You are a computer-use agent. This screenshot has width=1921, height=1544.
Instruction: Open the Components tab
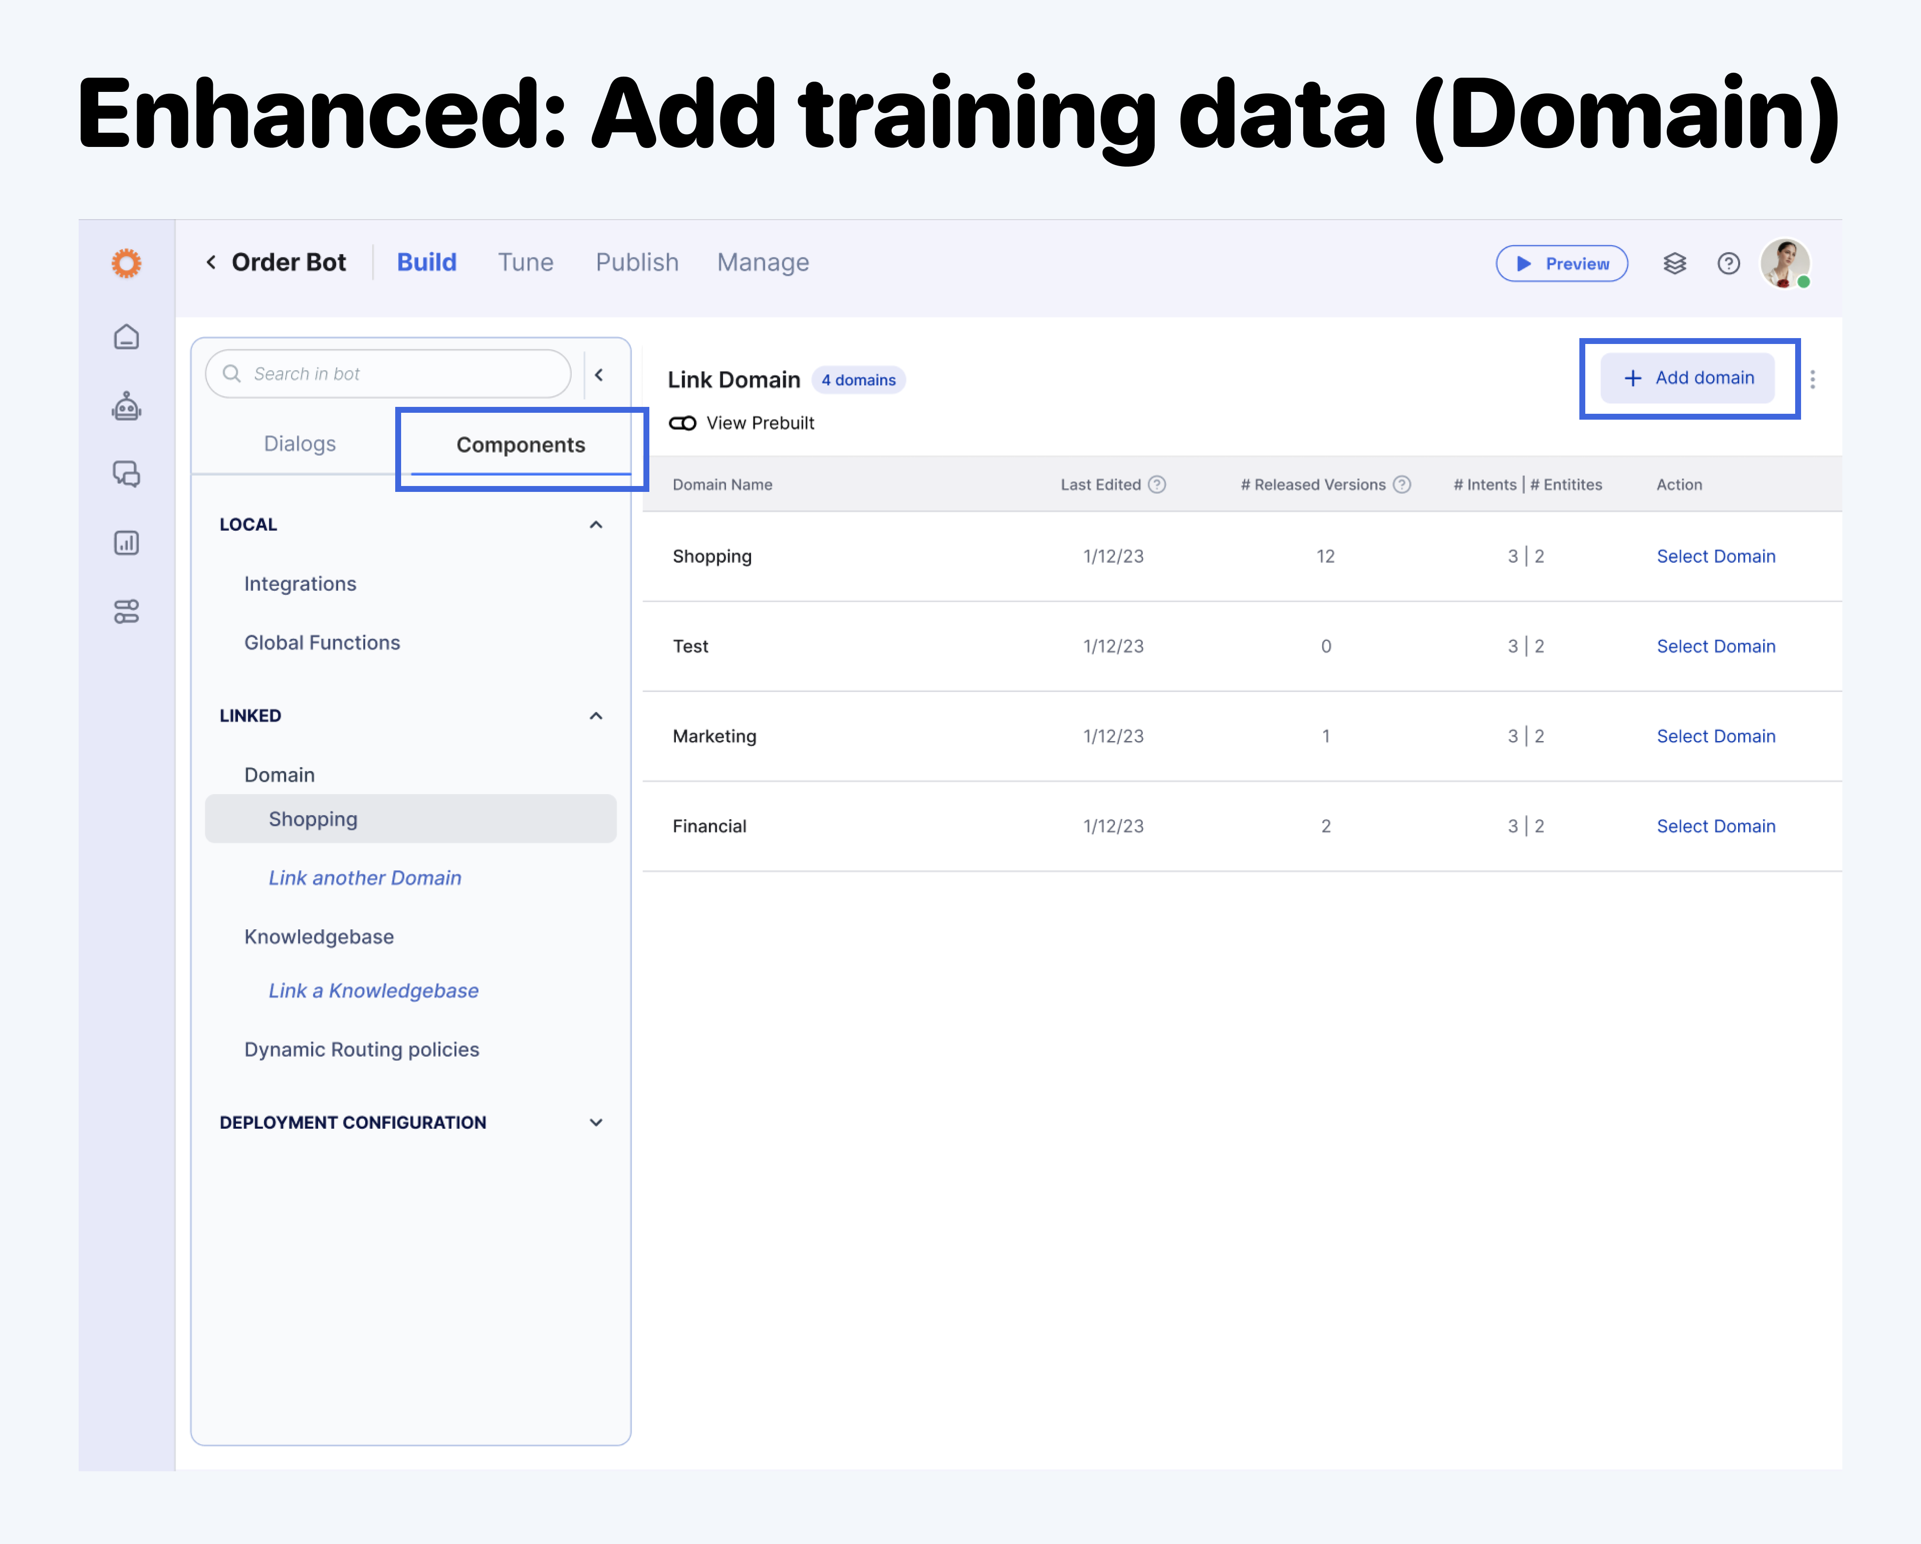pos(521,445)
